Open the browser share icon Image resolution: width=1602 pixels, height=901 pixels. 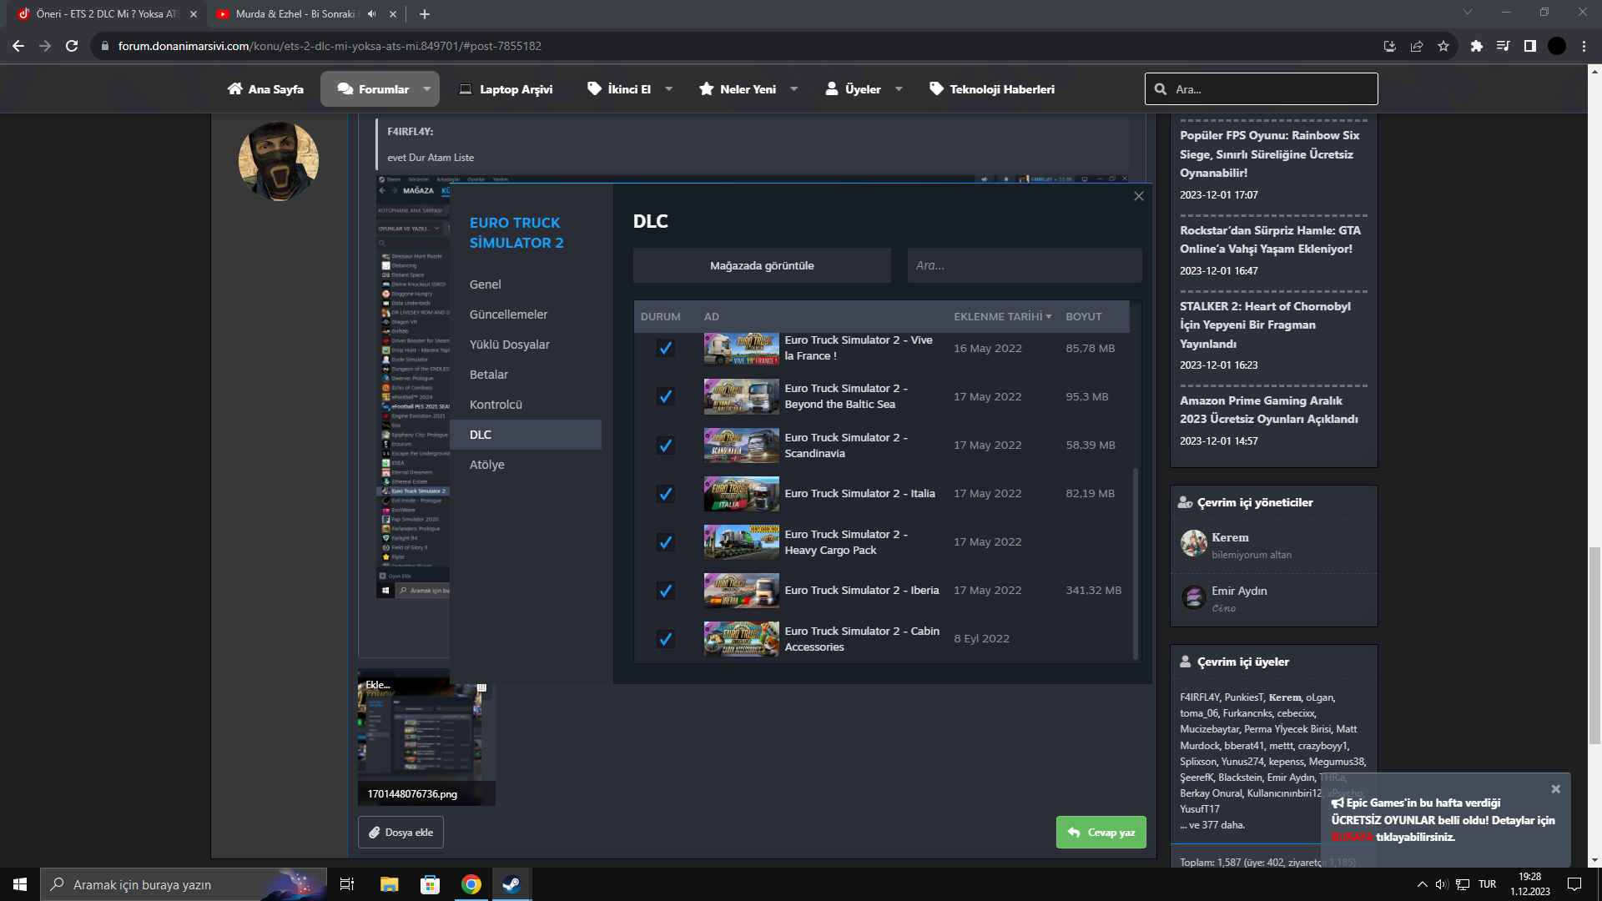pyautogui.click(x=1417, y=46)
